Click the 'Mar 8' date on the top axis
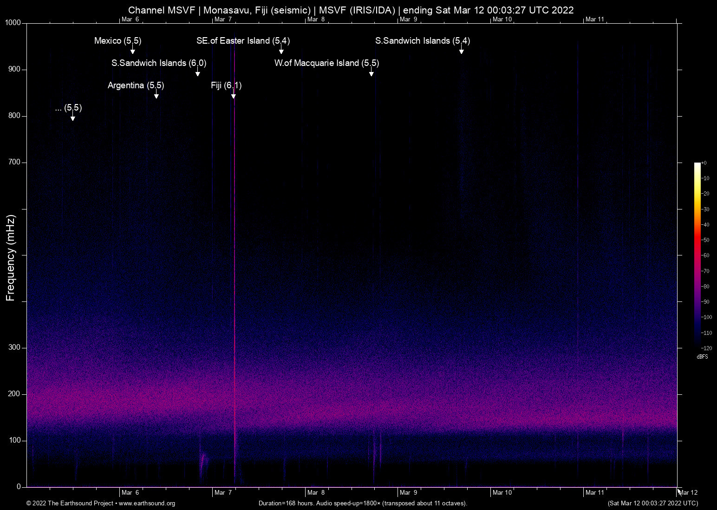The image size is (717, 510). 316,19
